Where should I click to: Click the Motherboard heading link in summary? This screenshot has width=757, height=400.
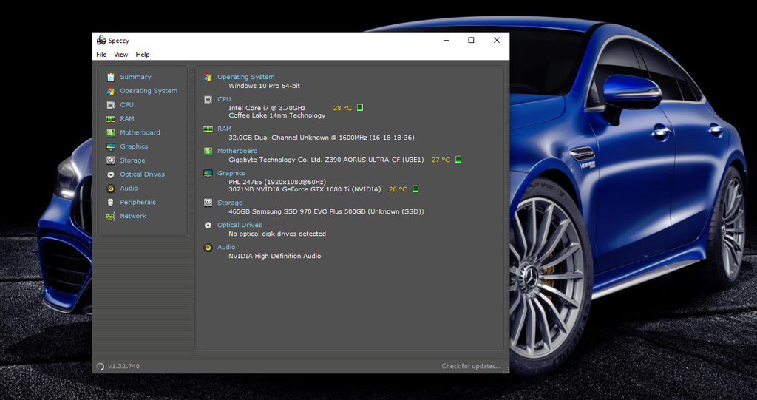[237, 151]
